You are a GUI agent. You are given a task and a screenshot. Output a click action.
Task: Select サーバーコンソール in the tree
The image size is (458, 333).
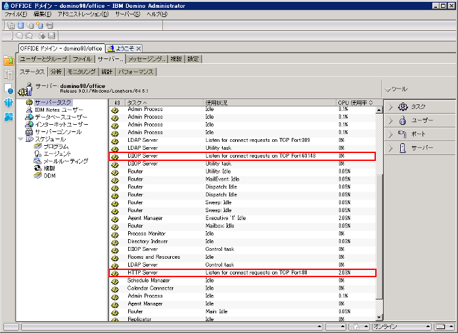click(58, 132)
